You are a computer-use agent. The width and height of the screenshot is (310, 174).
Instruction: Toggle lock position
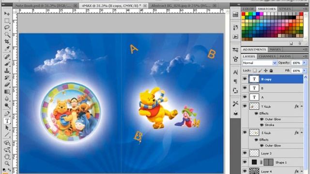pyautogui.click(x=266, y=71)
